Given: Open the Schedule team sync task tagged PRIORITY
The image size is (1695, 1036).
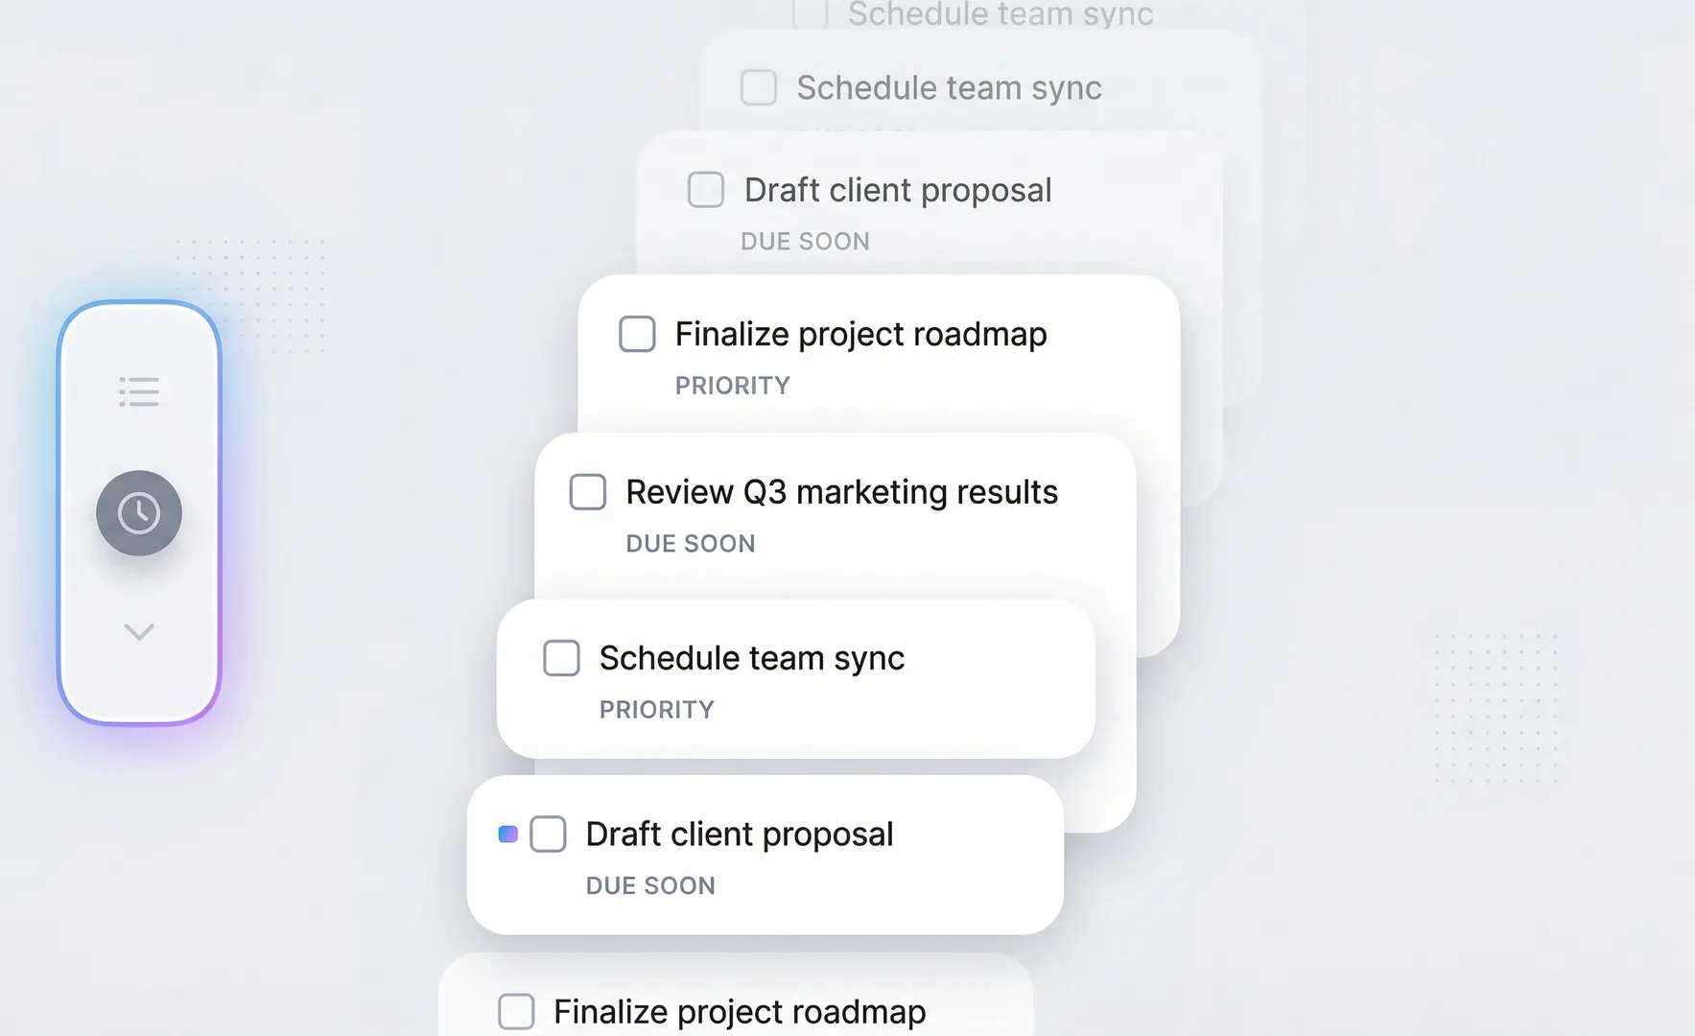Looking at the screenshot, I should point(752,658).
